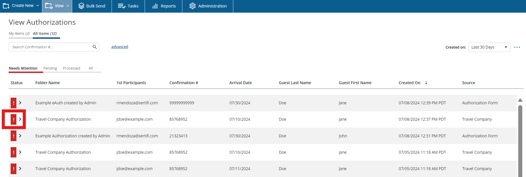Sort by Status column header

[17, 83]
